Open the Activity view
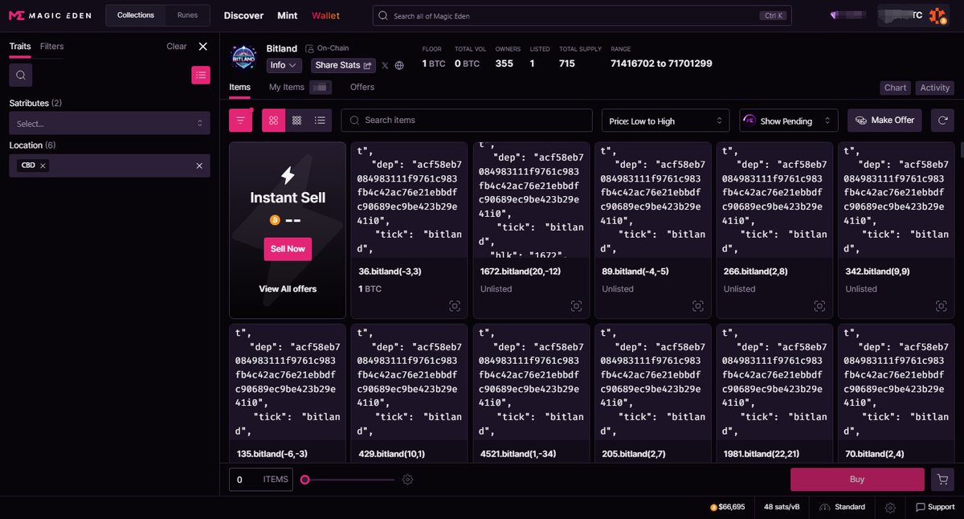 pyautogui.click(x=934, y=88)
